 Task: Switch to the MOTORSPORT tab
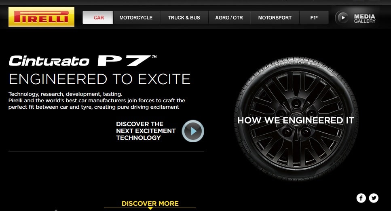click(x=275, y=17)
